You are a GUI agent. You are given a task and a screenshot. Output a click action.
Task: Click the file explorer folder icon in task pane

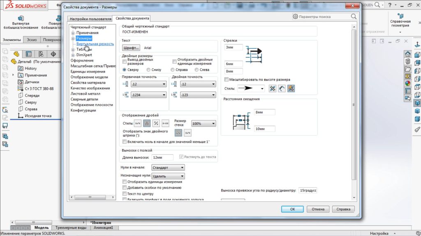point(407,69)
